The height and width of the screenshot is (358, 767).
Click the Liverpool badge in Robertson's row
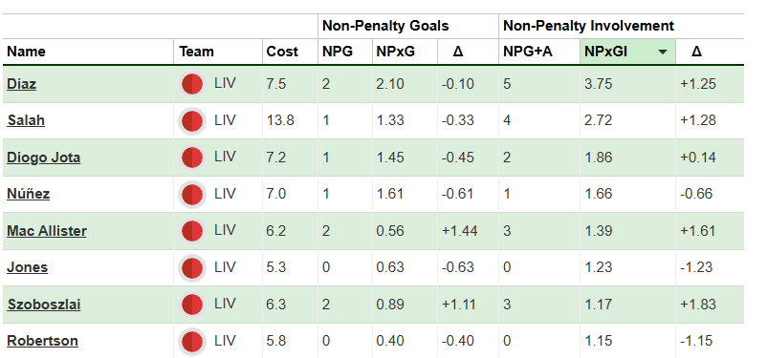coord(191,342)
